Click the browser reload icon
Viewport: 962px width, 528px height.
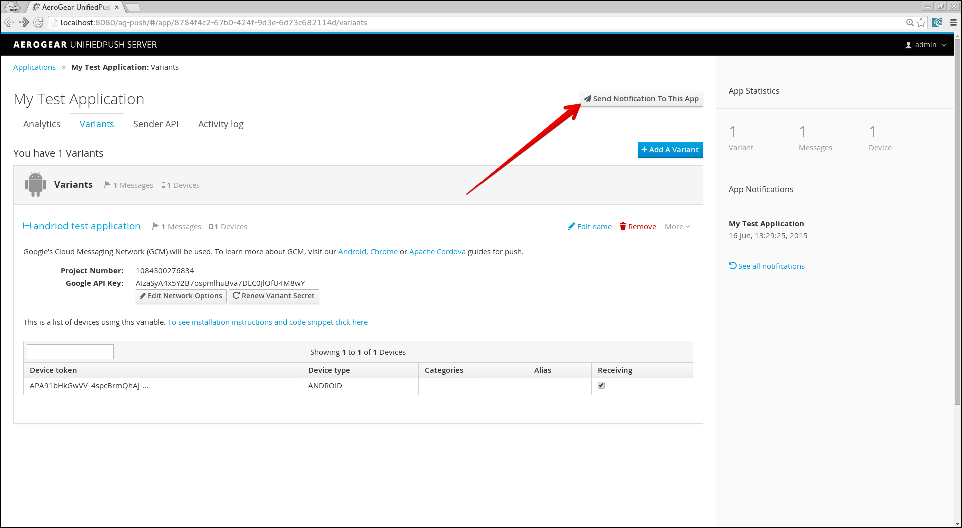(x=38, y=22)
